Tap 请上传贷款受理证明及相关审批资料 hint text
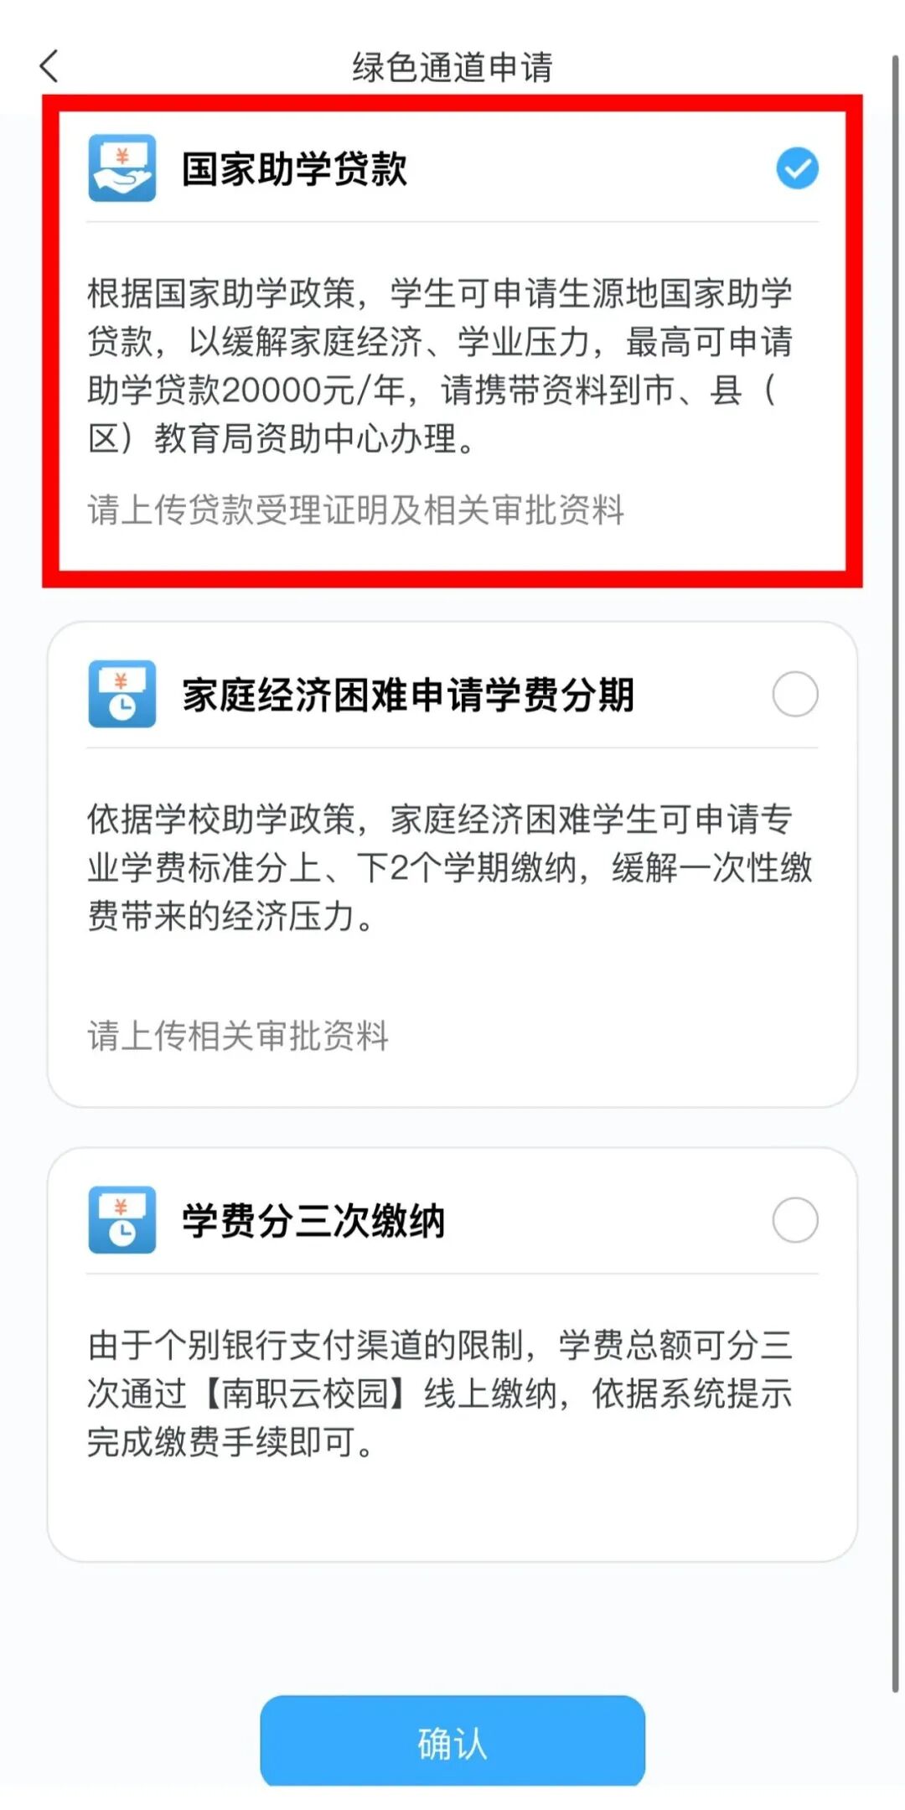 click(x=356, y=509)
